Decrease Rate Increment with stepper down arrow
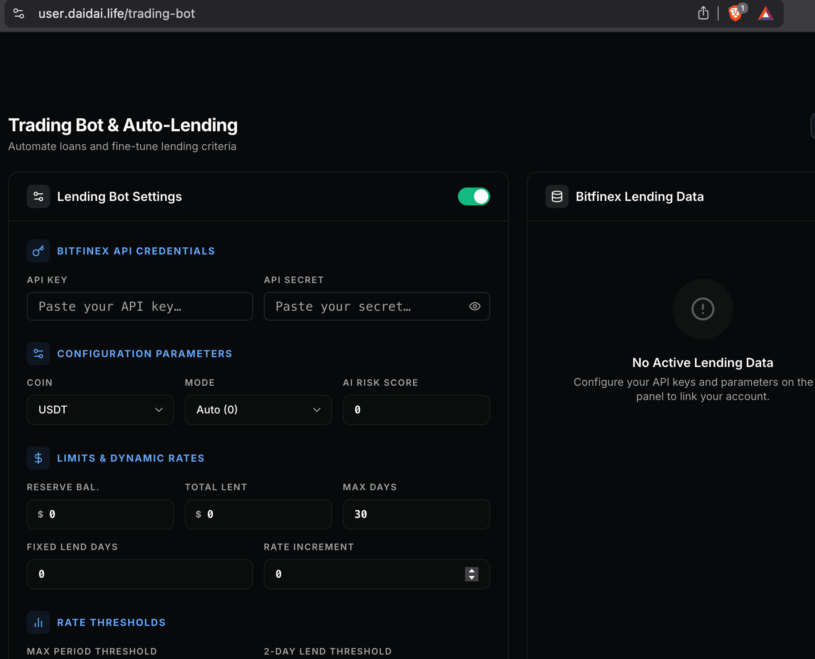The image size is (815, 659). 472,578
